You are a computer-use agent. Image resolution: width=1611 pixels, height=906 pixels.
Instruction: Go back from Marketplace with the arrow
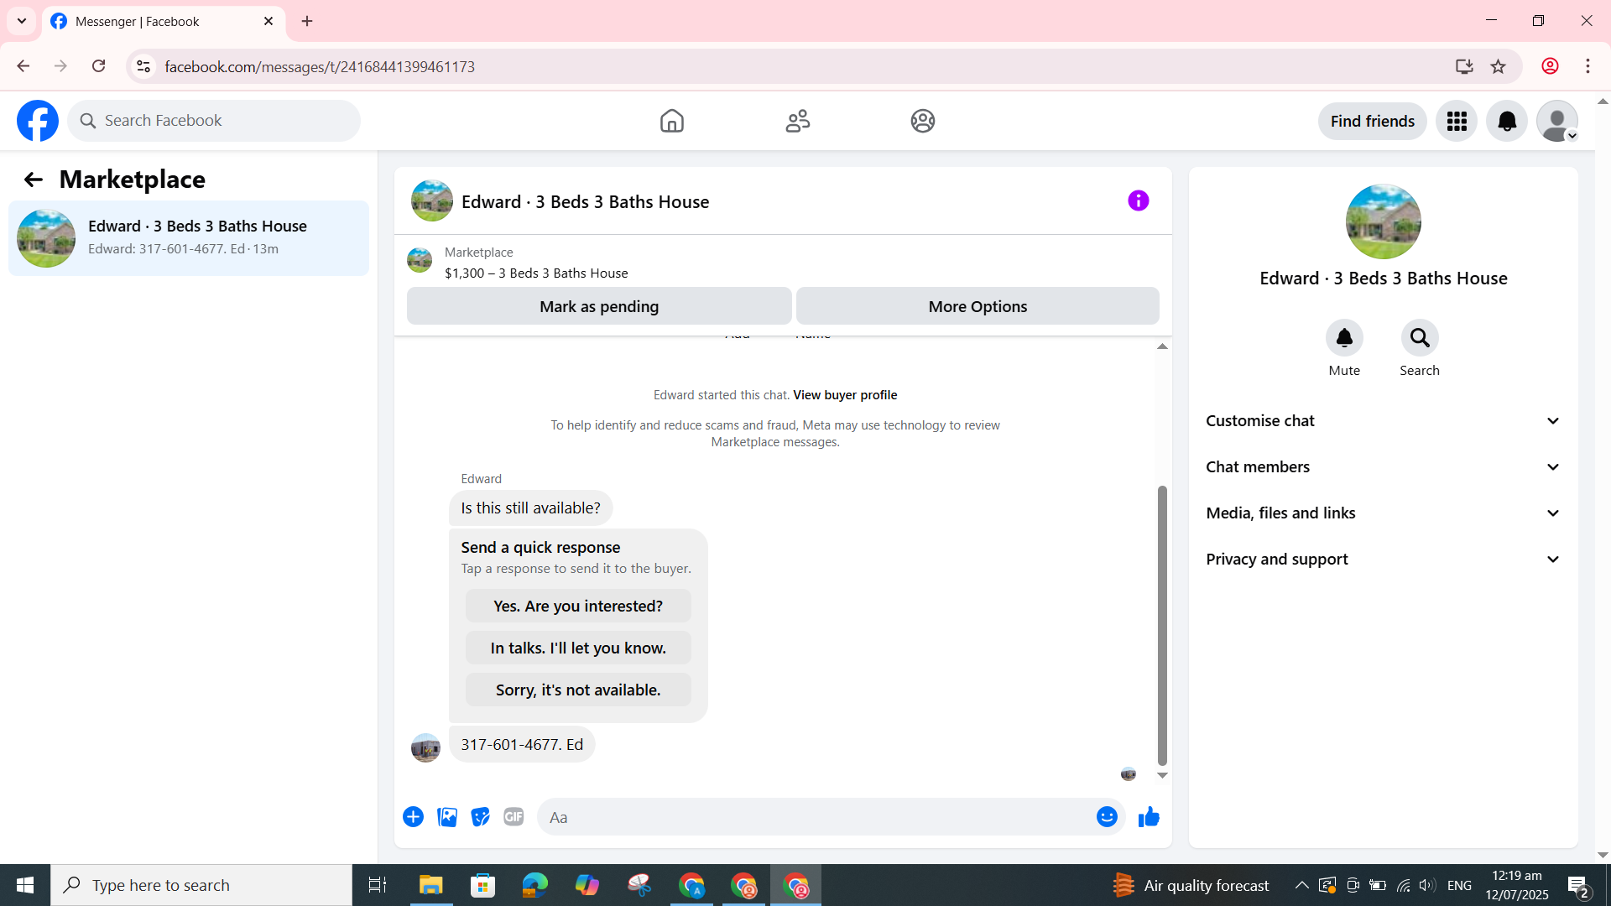(x=33, y=180)
